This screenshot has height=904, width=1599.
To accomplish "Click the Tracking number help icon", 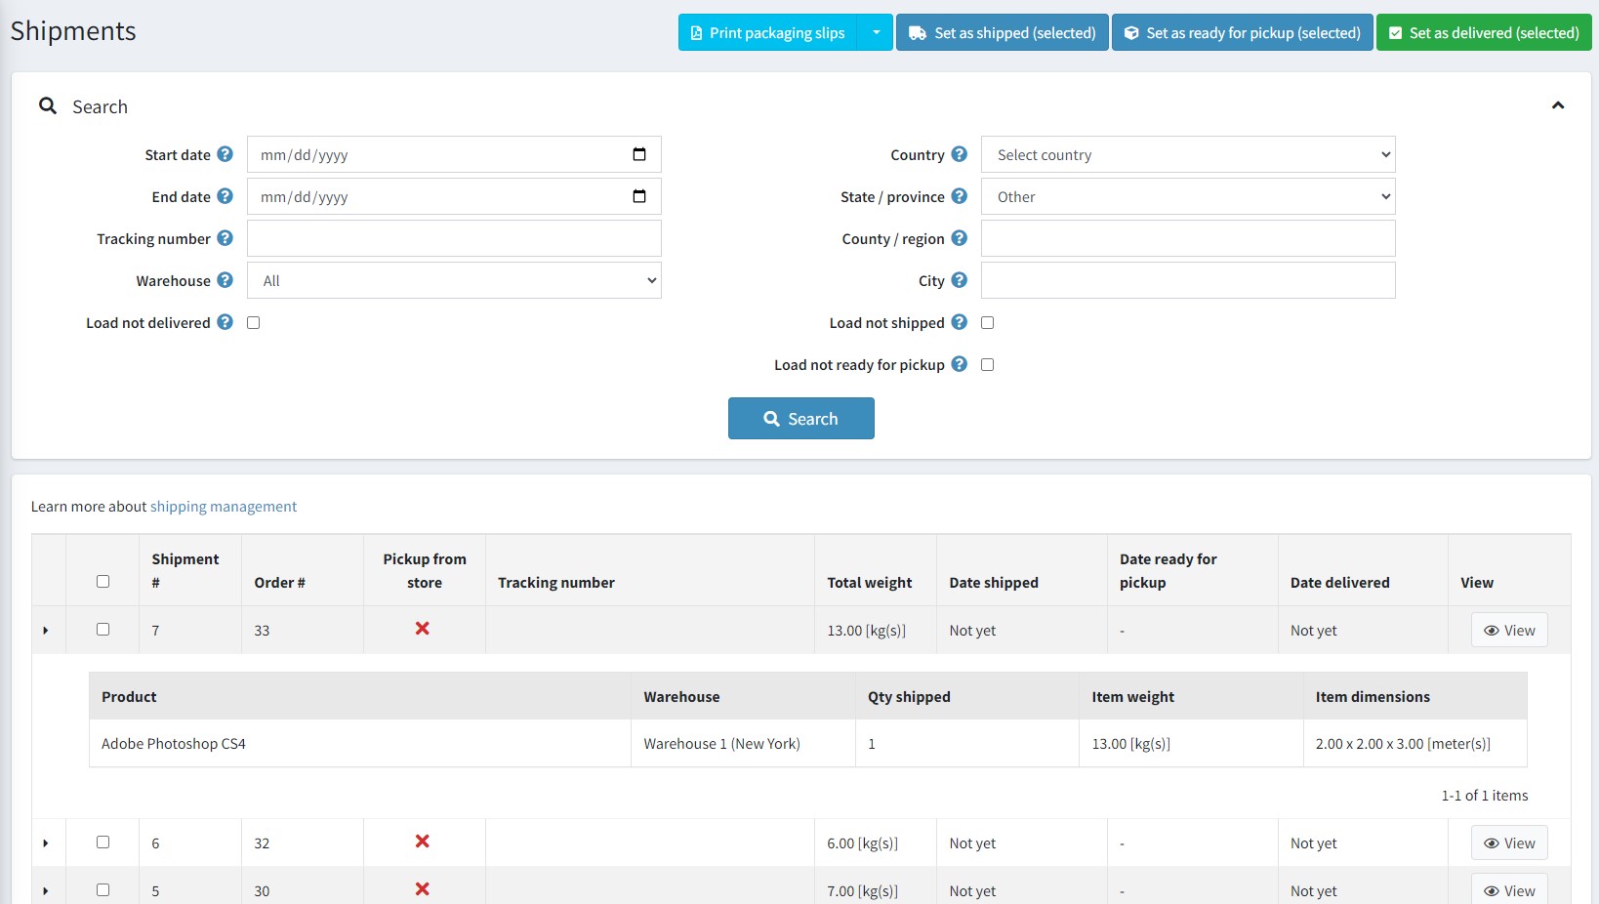I will coord(225,238).
